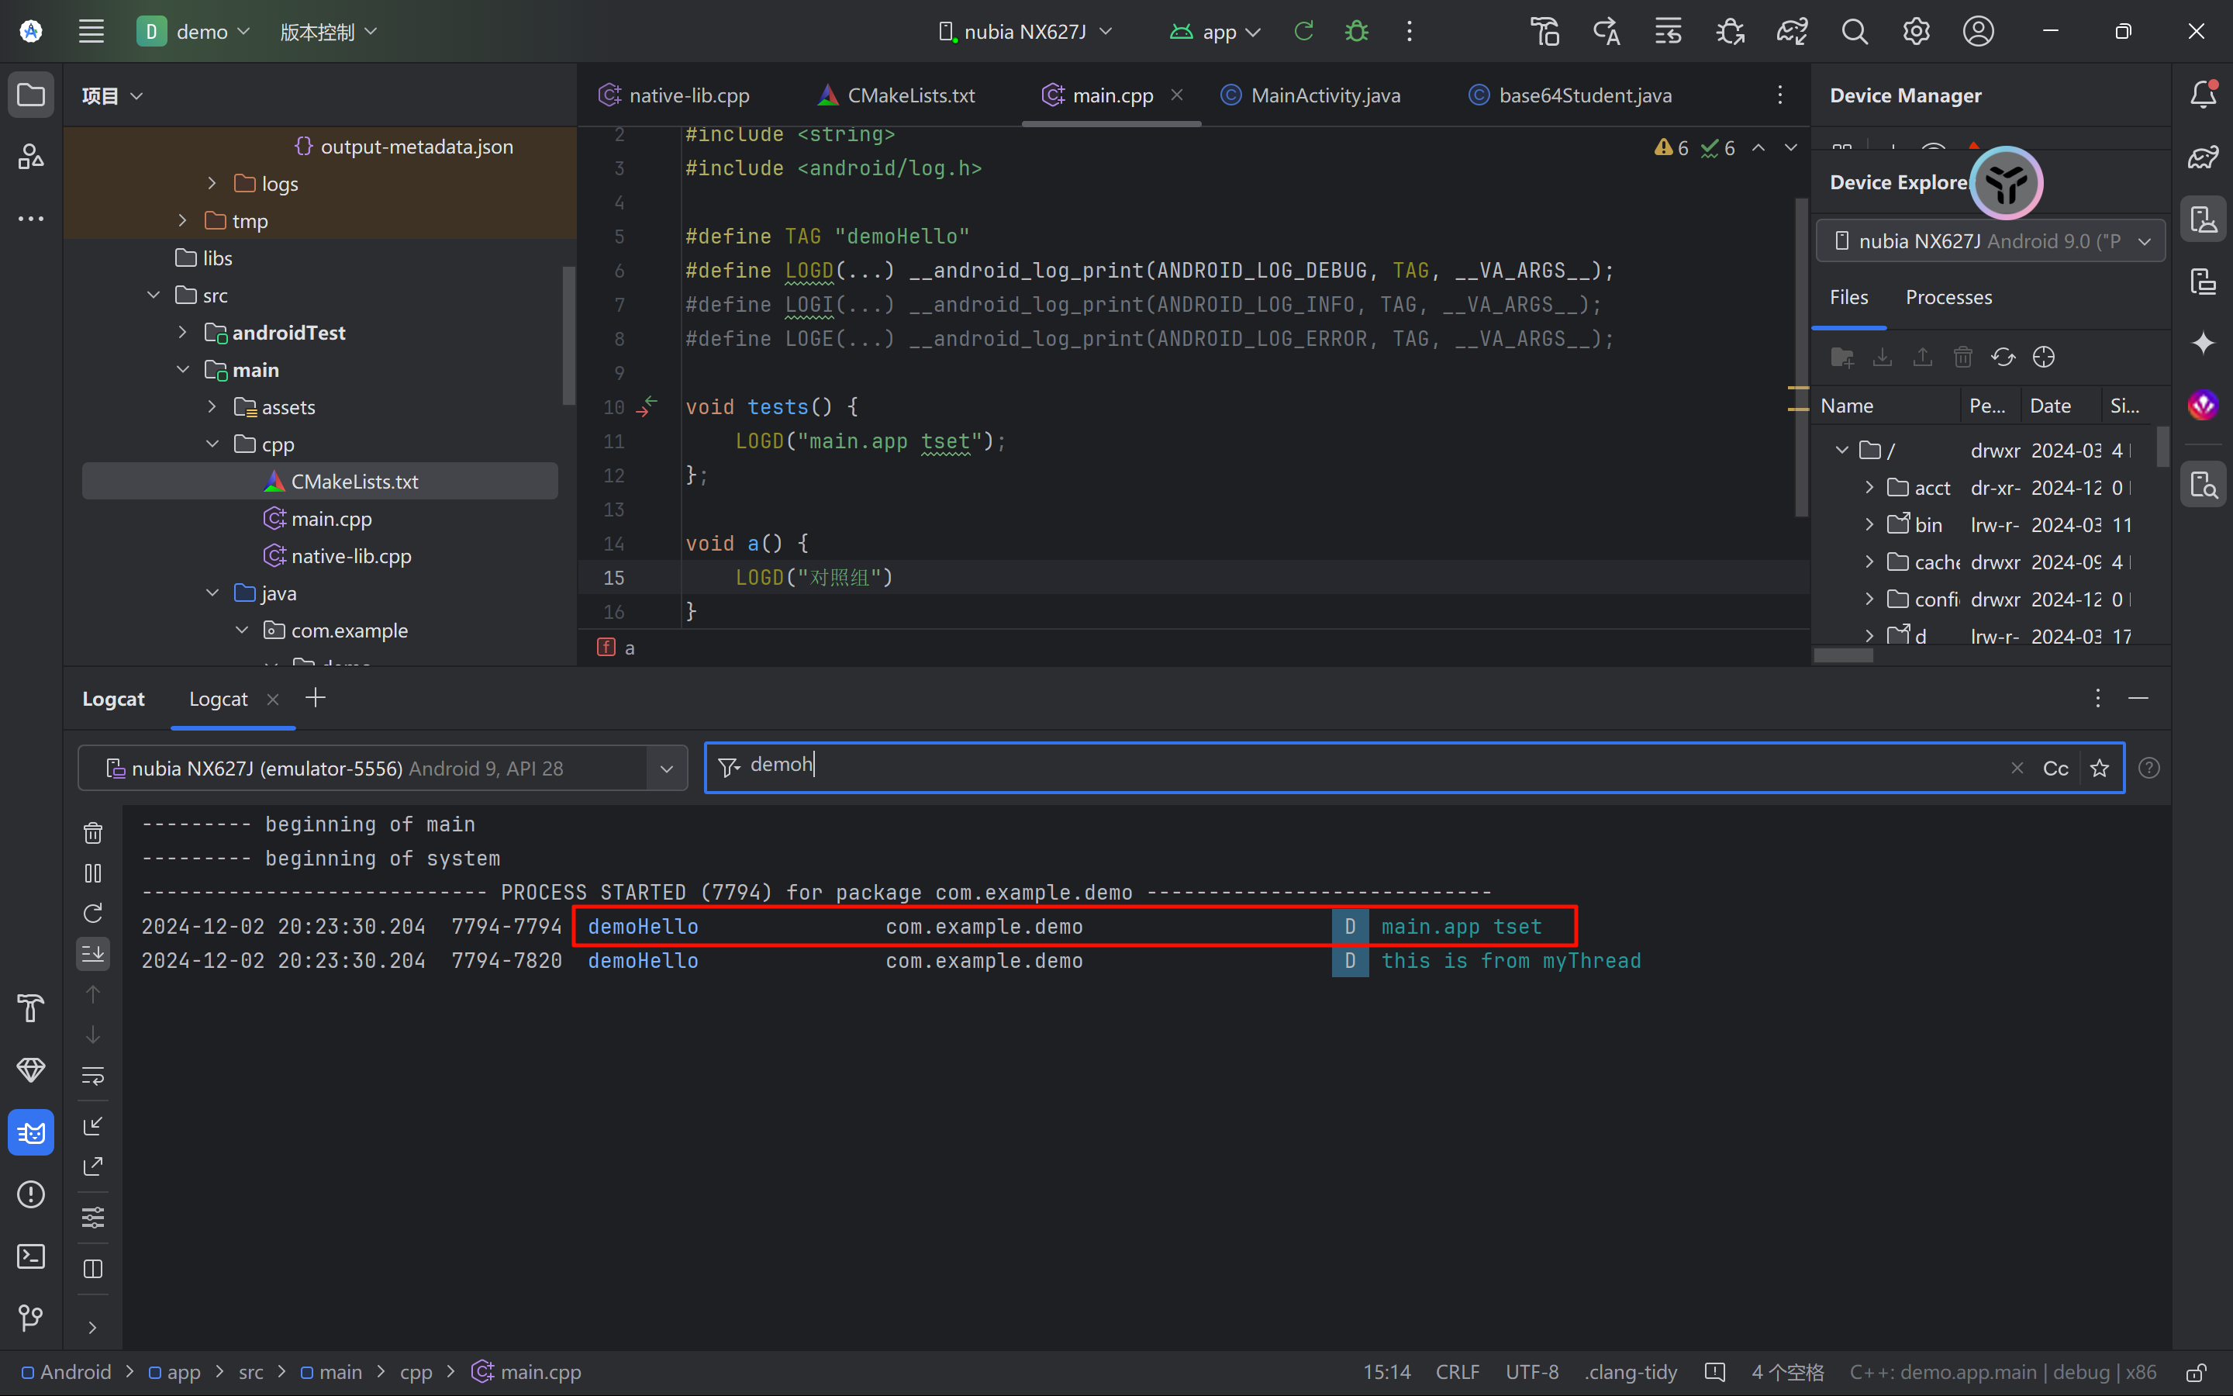
Task: Click cpp in the bottom breadcrumb
Action: coord(416,1372)
